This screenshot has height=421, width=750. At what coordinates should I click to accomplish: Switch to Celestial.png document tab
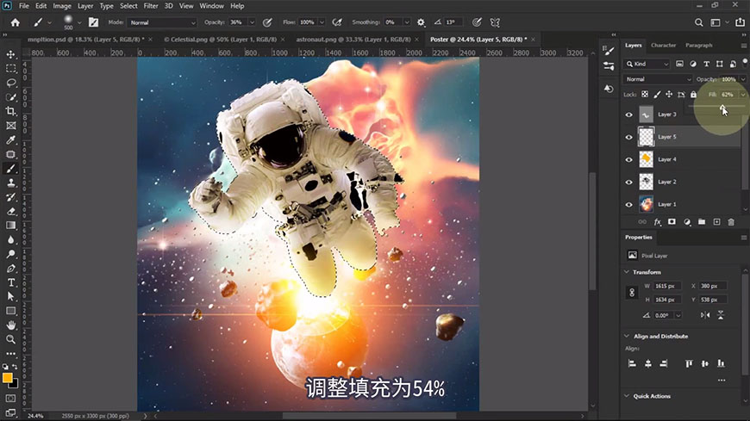(x=220, y=40)
